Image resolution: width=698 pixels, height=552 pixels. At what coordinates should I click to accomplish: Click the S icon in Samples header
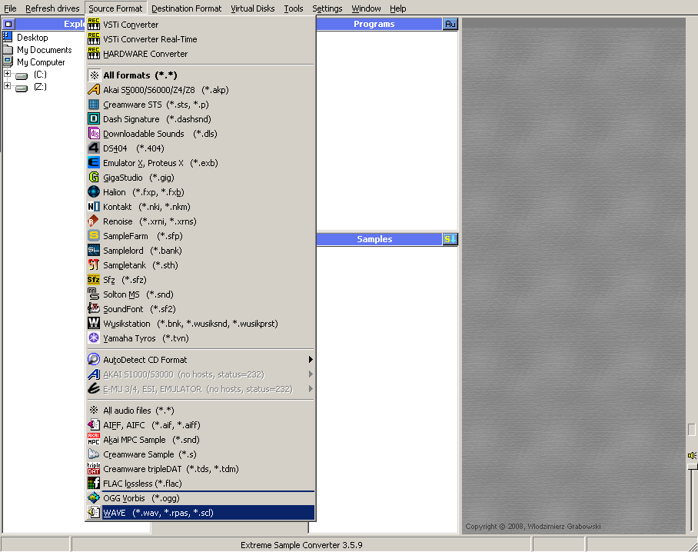tap(450, 239)
